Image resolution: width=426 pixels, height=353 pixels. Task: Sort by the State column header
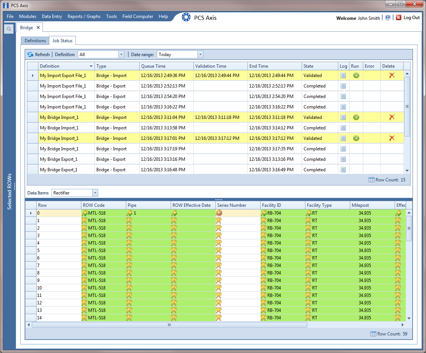320,66
